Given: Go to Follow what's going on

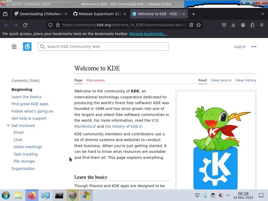Looking at the screenshot, I should (x=32, y=111).
